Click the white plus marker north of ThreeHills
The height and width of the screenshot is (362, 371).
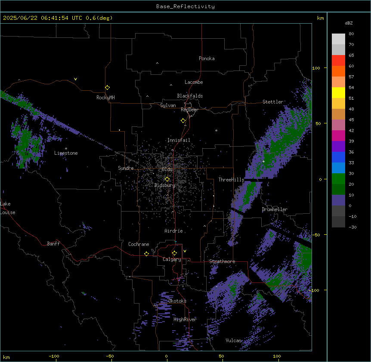pos(263,161)
